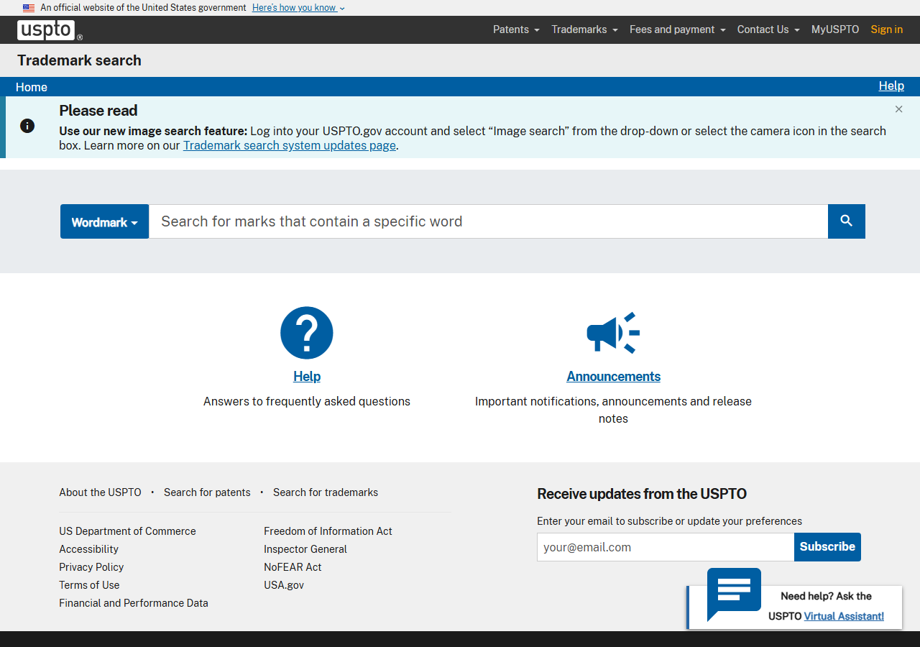Click the question mark Help icon
Image resolution: width=920 pixels, height=647 pixels.
point(307,333)
